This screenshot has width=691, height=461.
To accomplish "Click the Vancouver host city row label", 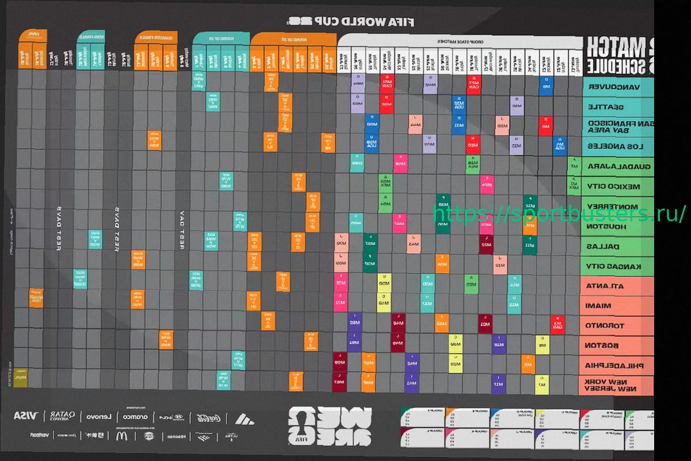I will [618, 88].
